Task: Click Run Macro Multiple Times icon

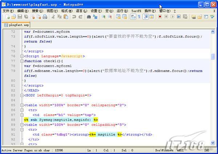Action: point(179,17)
